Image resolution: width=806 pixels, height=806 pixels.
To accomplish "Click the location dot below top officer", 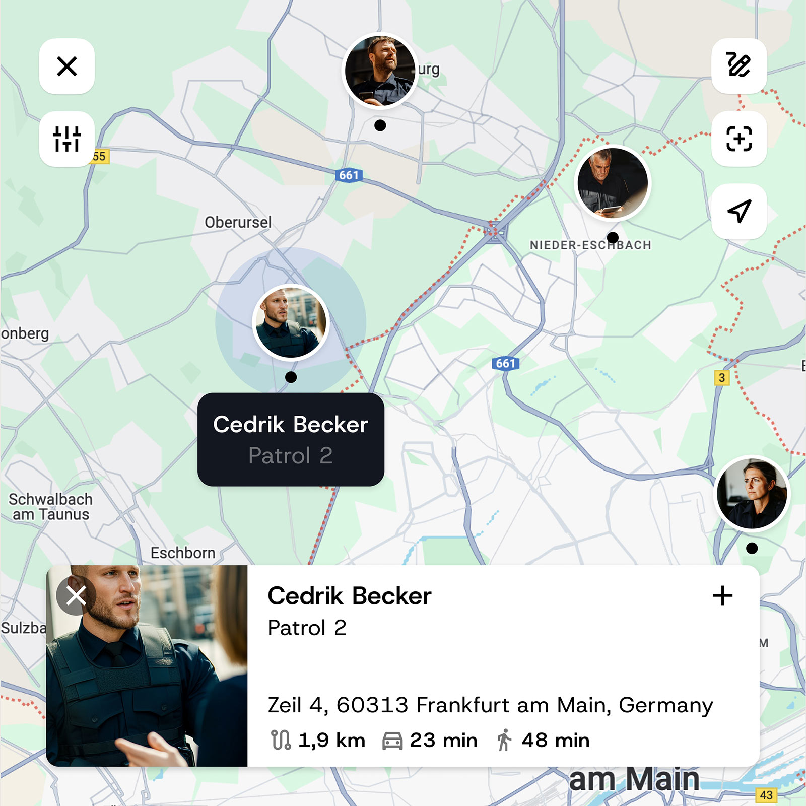I will point(380,125).
